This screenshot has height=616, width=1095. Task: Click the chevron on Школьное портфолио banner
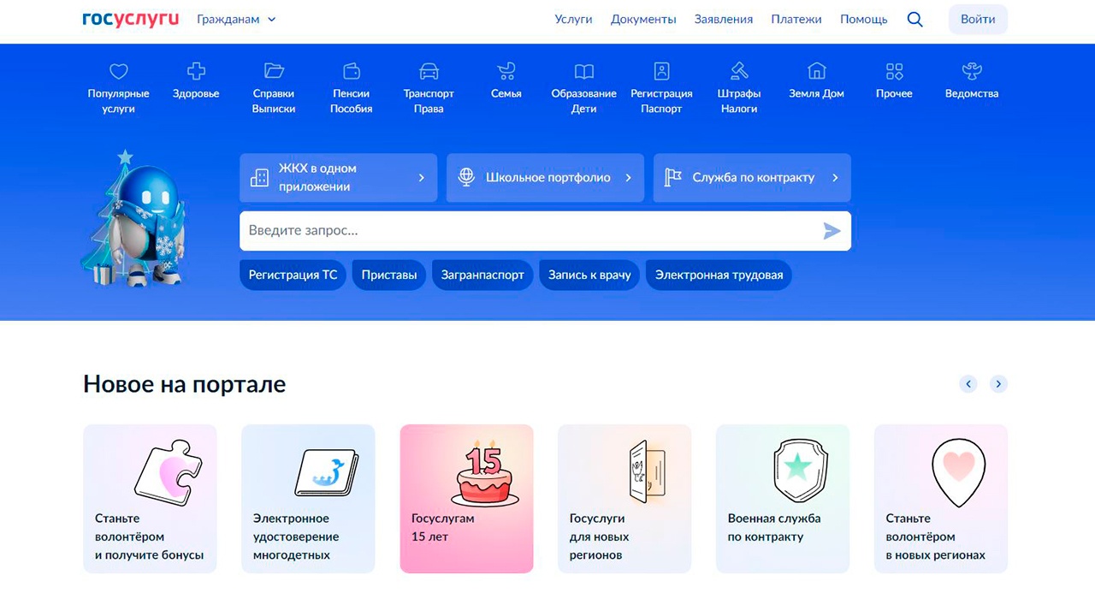[628, 178]
